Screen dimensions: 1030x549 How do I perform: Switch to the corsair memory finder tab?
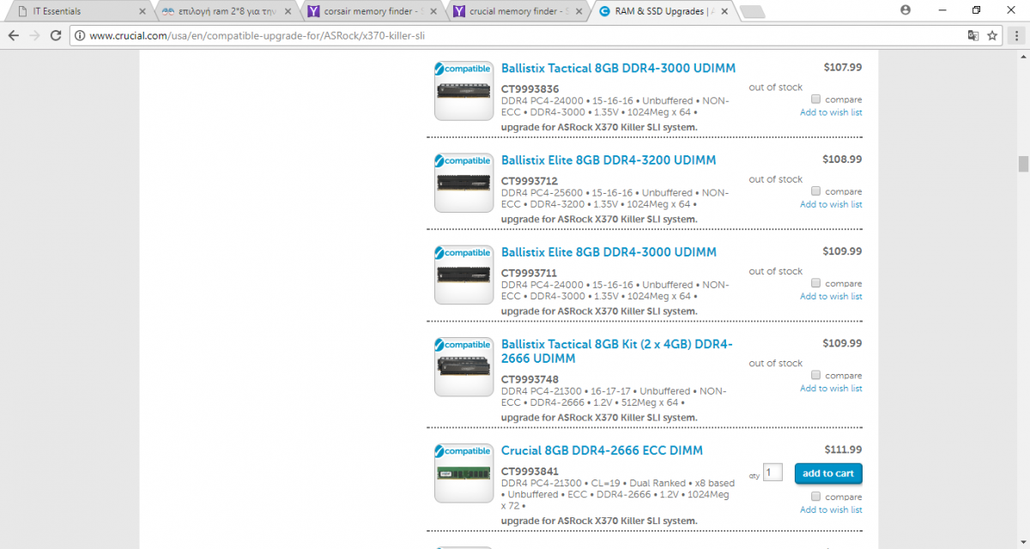pos(371,12)
